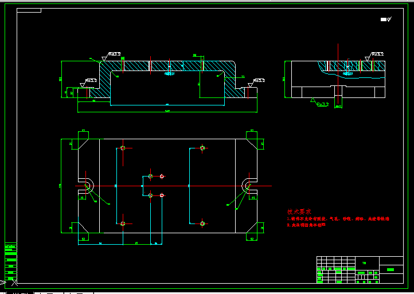
Task: Select technical requirement line 1 in red
Action: click(338, 219)
